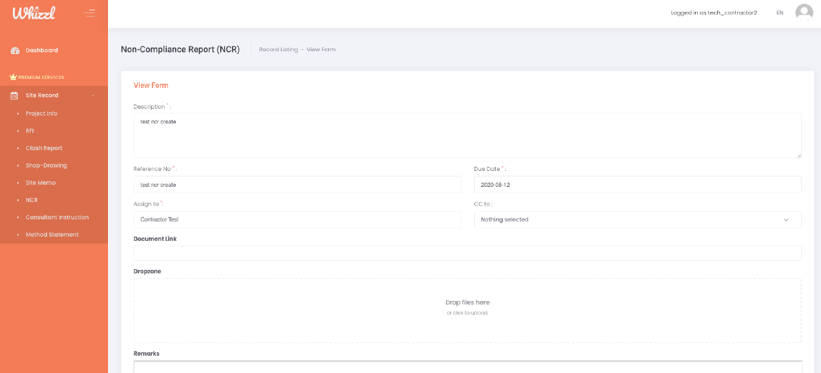Open Consultant Instruction page
This screenshot has width=821, height=373.
pos(57,217)
